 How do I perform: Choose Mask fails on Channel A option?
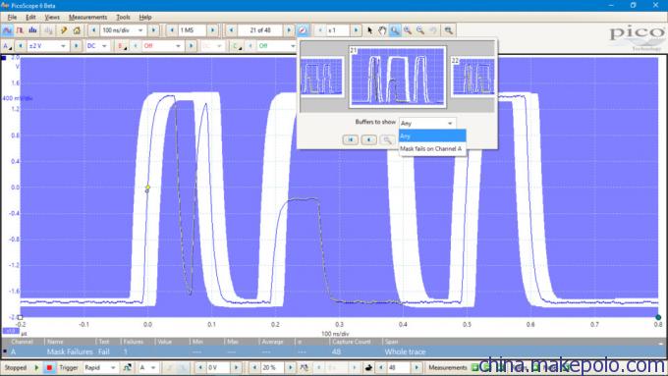click(x=431, y=148)
